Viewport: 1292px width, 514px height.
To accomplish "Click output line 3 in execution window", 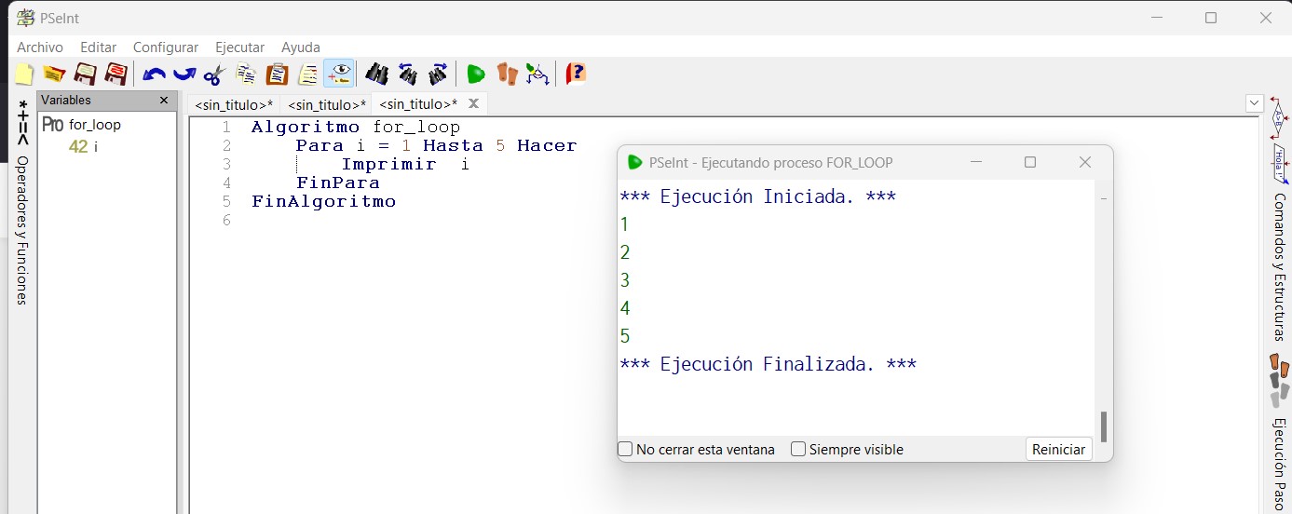I will coord(625,280).
